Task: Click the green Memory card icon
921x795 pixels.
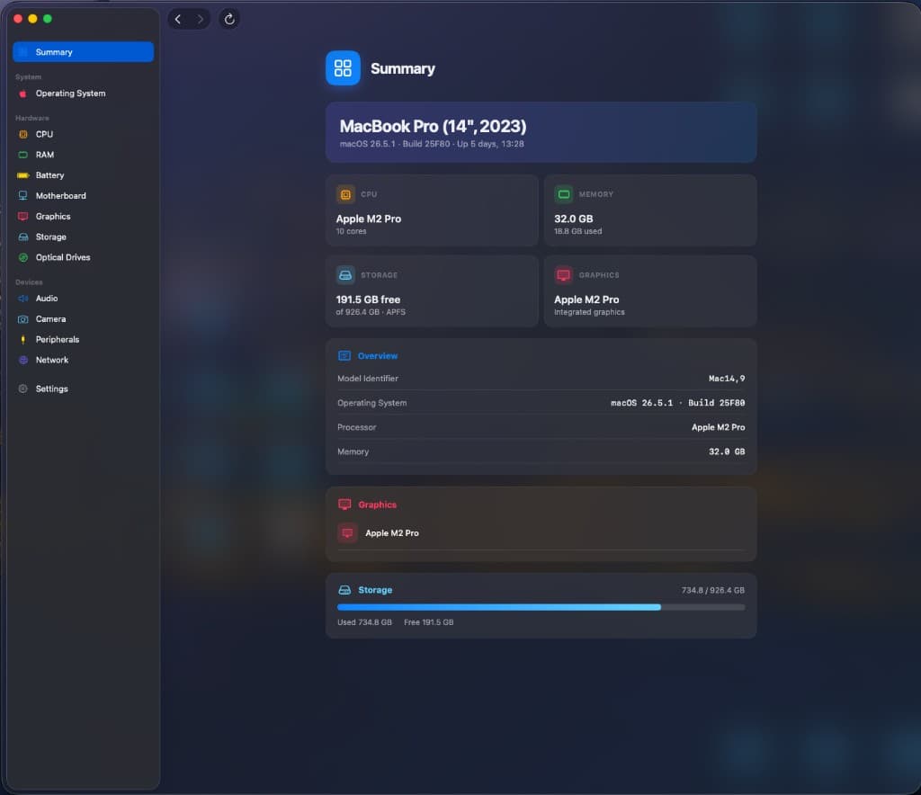Action: click(563, 194)
